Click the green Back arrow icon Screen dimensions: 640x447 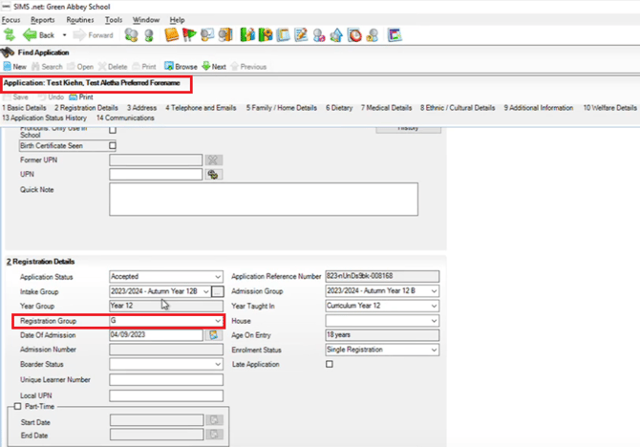point(28,34)
